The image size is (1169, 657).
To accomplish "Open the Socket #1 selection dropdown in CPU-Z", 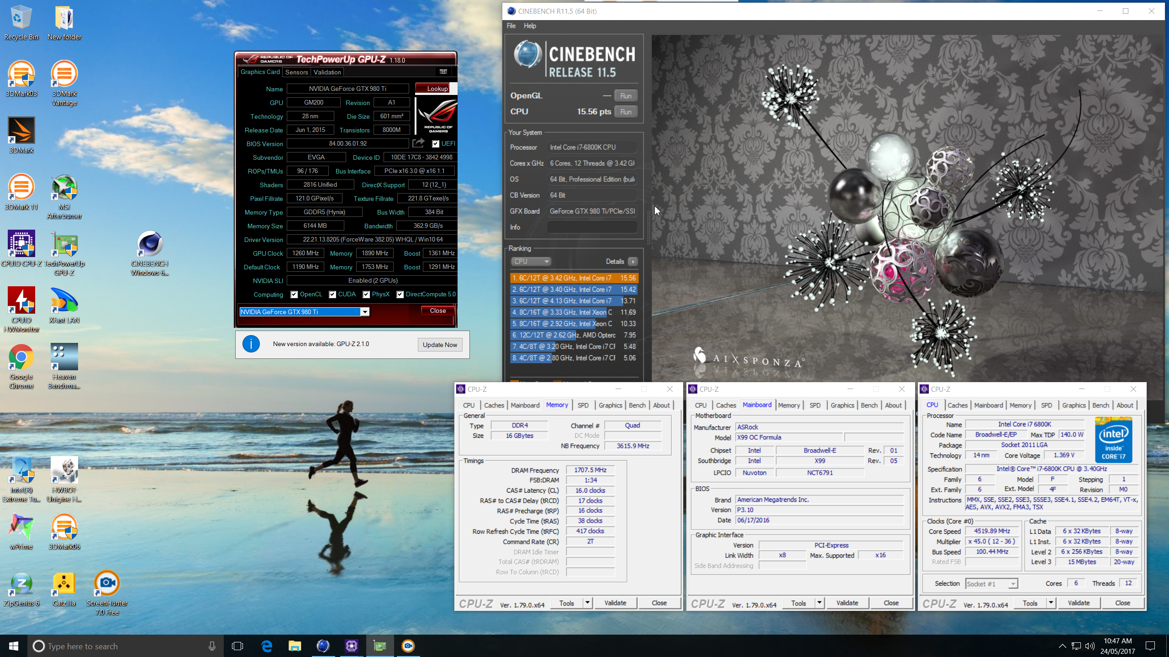I will (992, 583).
